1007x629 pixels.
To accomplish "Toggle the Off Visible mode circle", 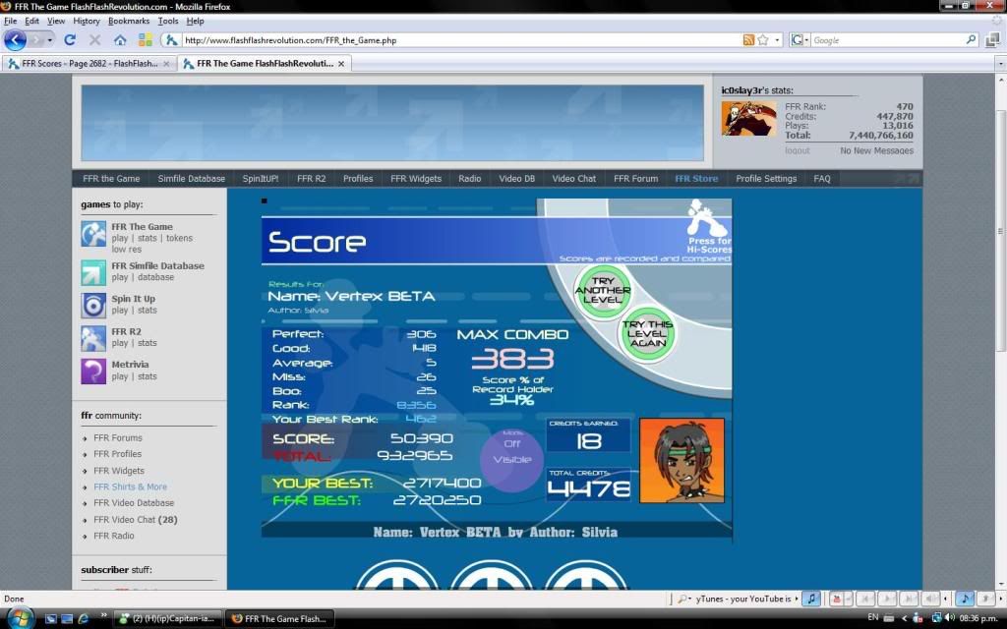I will pyautogui.click(x=511, y=451).
